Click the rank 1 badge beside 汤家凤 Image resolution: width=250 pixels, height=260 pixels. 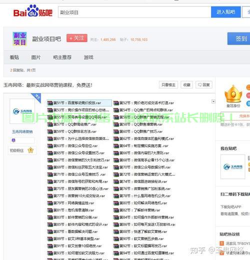221,243
